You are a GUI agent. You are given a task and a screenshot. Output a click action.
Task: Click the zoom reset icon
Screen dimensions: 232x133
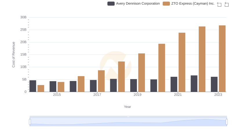click(x=226, y=4)
